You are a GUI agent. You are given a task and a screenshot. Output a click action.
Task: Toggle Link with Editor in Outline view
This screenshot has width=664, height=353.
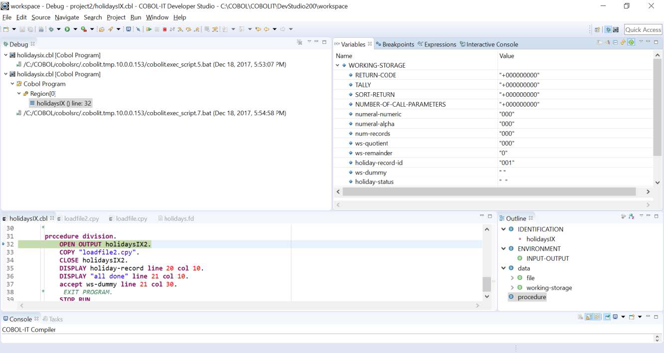(623, 217)
